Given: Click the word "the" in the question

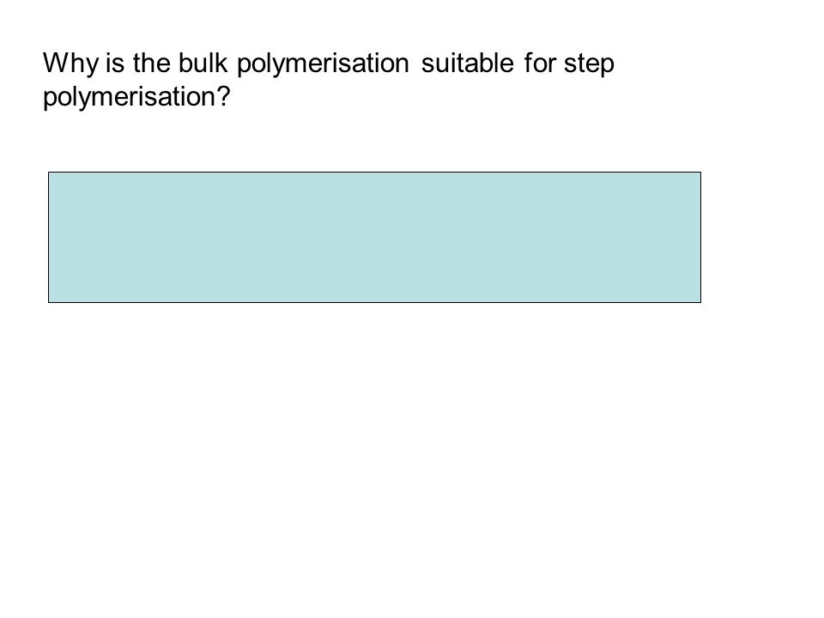Looking at the screenshot, I should coord(151,63).
